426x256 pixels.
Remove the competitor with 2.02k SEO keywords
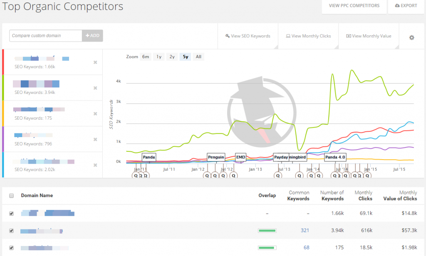click(x=95, y=165)
